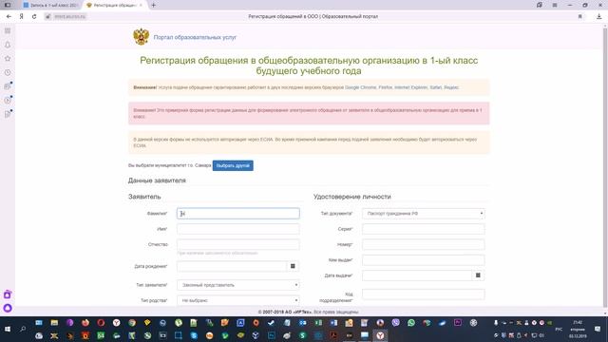Screen dimensions: 608x342
Task: Launch Opera from the taskbar
Action: pyautogui.click(x=101, y=323)
